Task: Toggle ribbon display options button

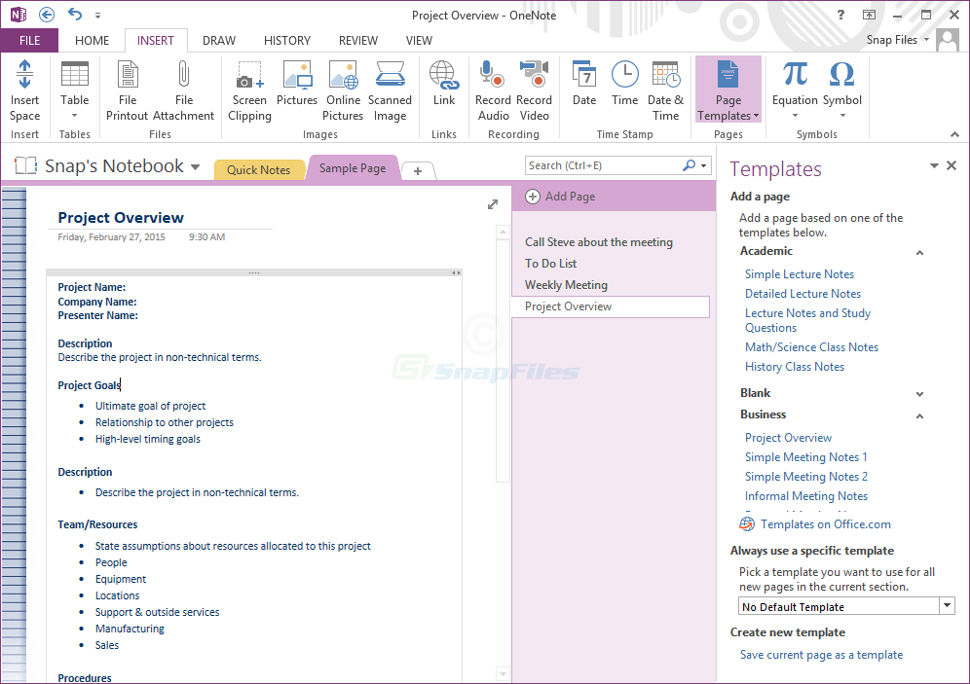Action: pos(869,15)
